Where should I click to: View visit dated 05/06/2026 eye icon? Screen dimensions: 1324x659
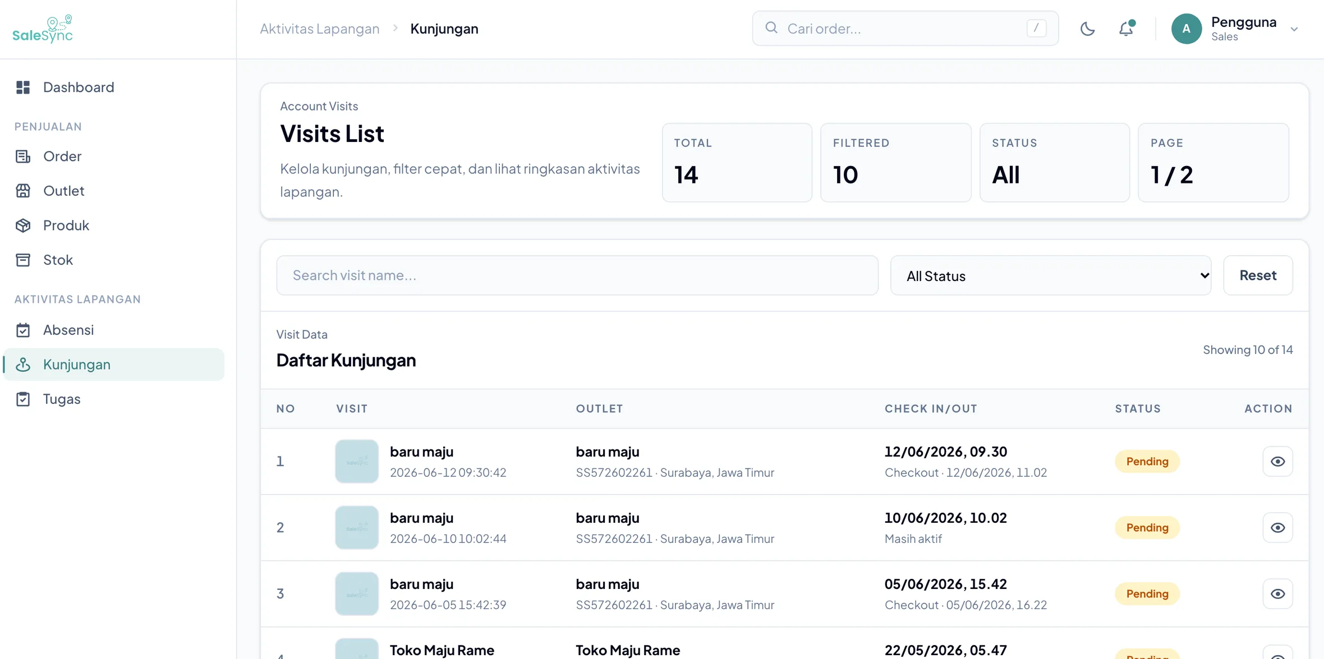[1277, 594]
